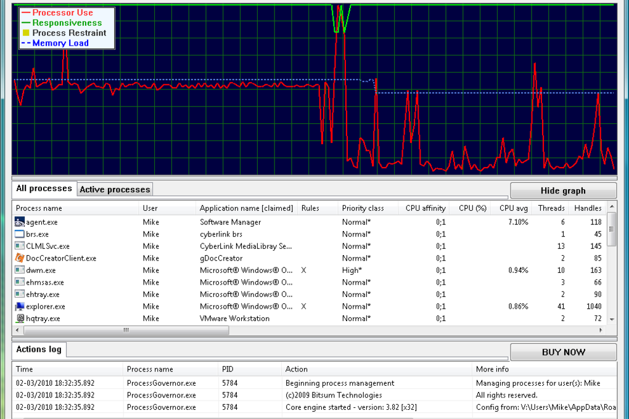Sort actions log by Process name column
Image resolution: width=629 pixels, height=419 pixels.
pos(171,369)
